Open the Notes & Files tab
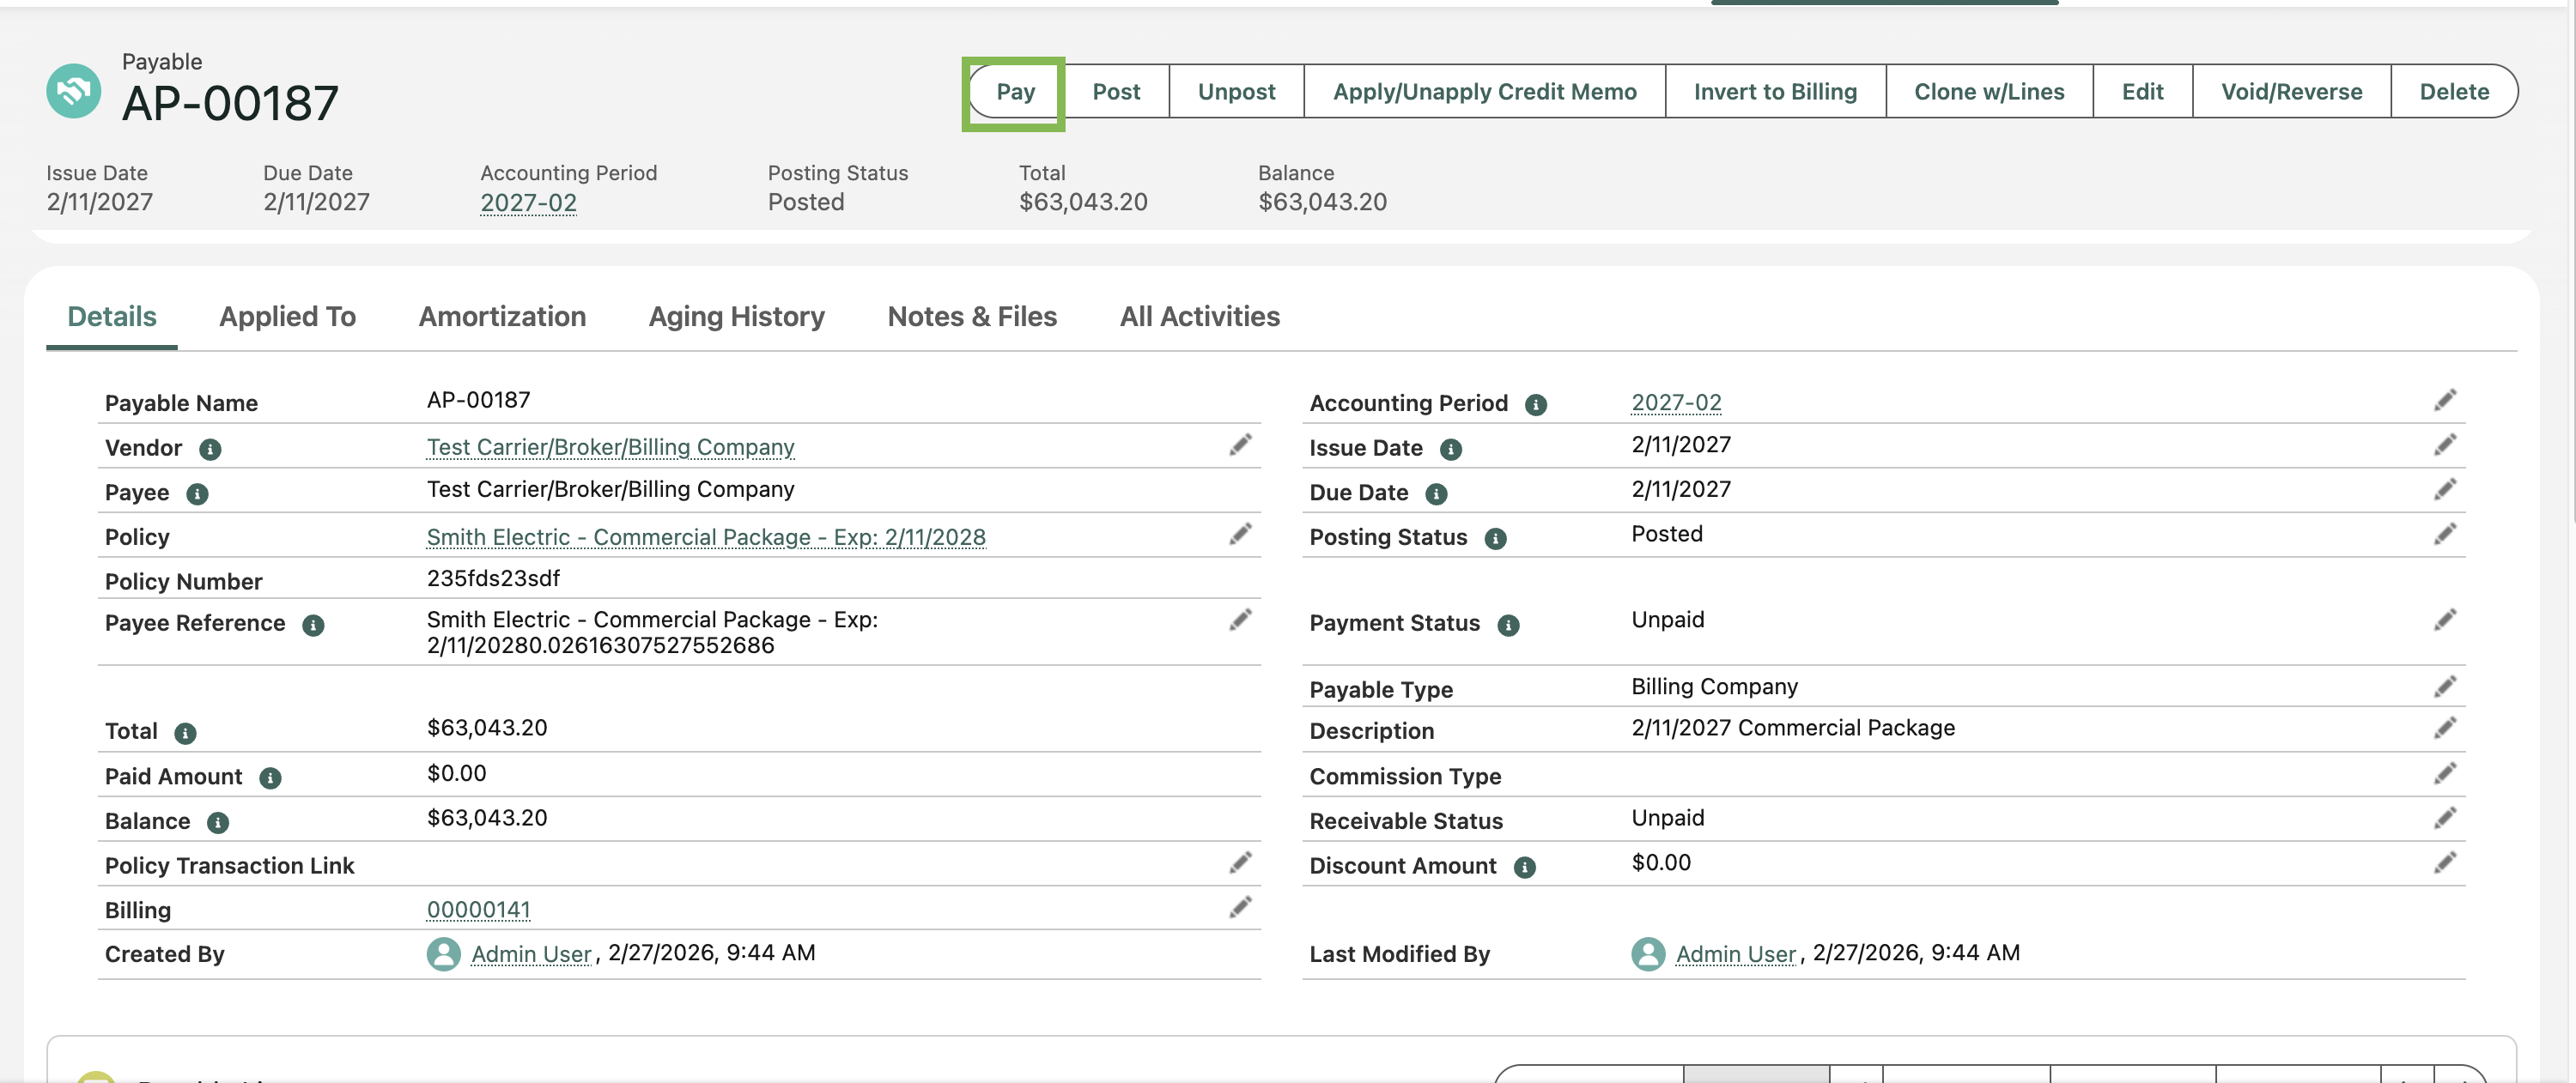Image resolution: width=2576 pixels, height=1083 pixels. (972, 317)
